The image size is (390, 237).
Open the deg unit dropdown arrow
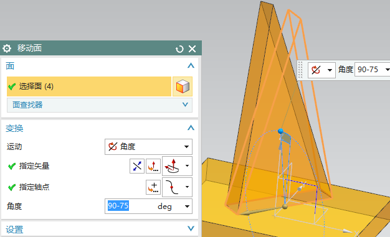(187, 206)
